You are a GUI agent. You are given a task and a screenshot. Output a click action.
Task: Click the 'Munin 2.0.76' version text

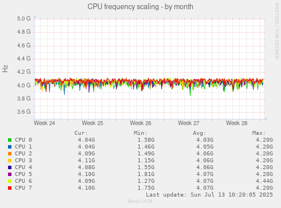(140, 201)
